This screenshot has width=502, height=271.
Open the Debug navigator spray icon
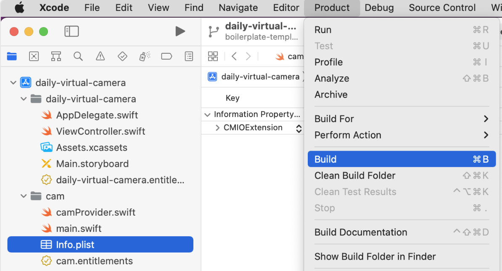(145, 56)
